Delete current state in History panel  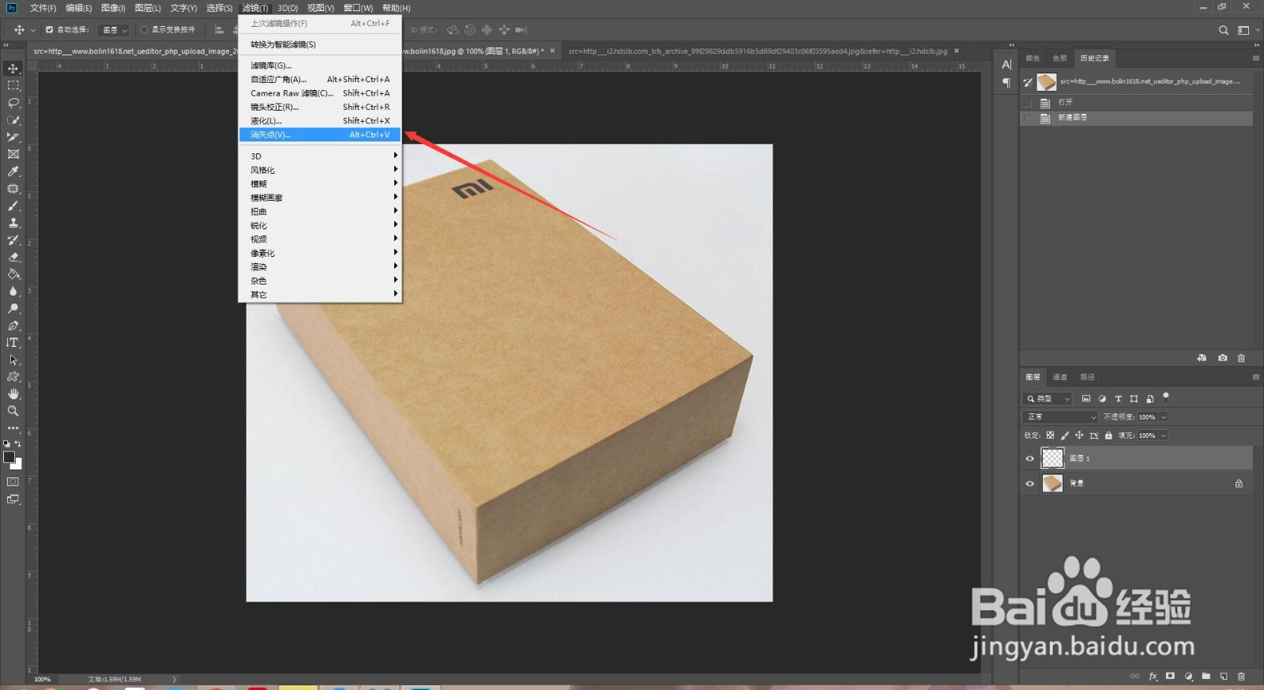[x=1241, y=358]
